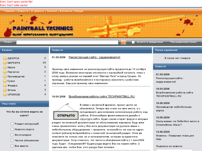
Task: Click the 'В папке нет товаров' text
Action: coord(177,58)
